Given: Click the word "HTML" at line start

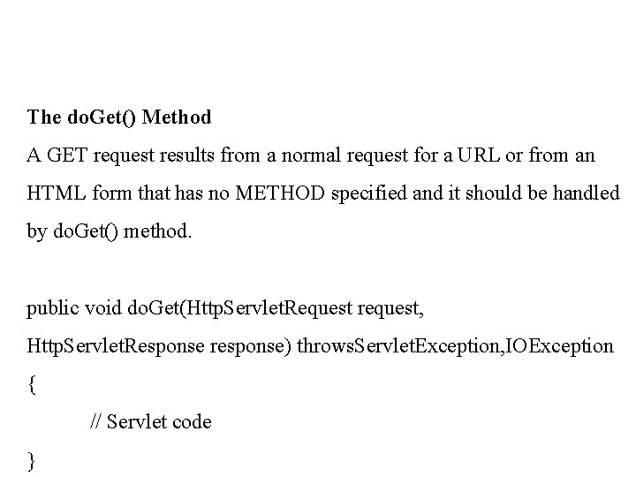Looking at the screenshot, I should pos(57,193).
